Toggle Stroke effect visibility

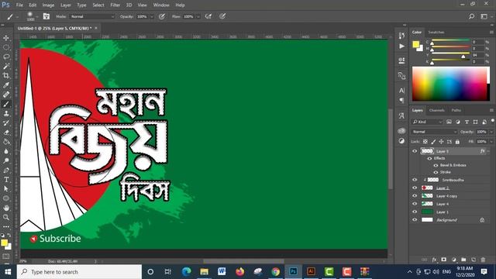436,172
